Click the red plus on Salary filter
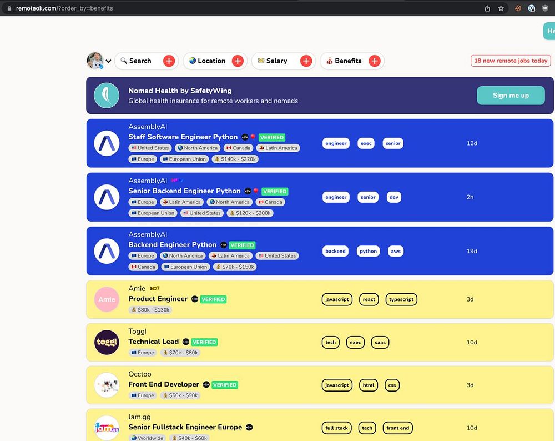Viewport: 555px width, 441px height. [306, 61]
